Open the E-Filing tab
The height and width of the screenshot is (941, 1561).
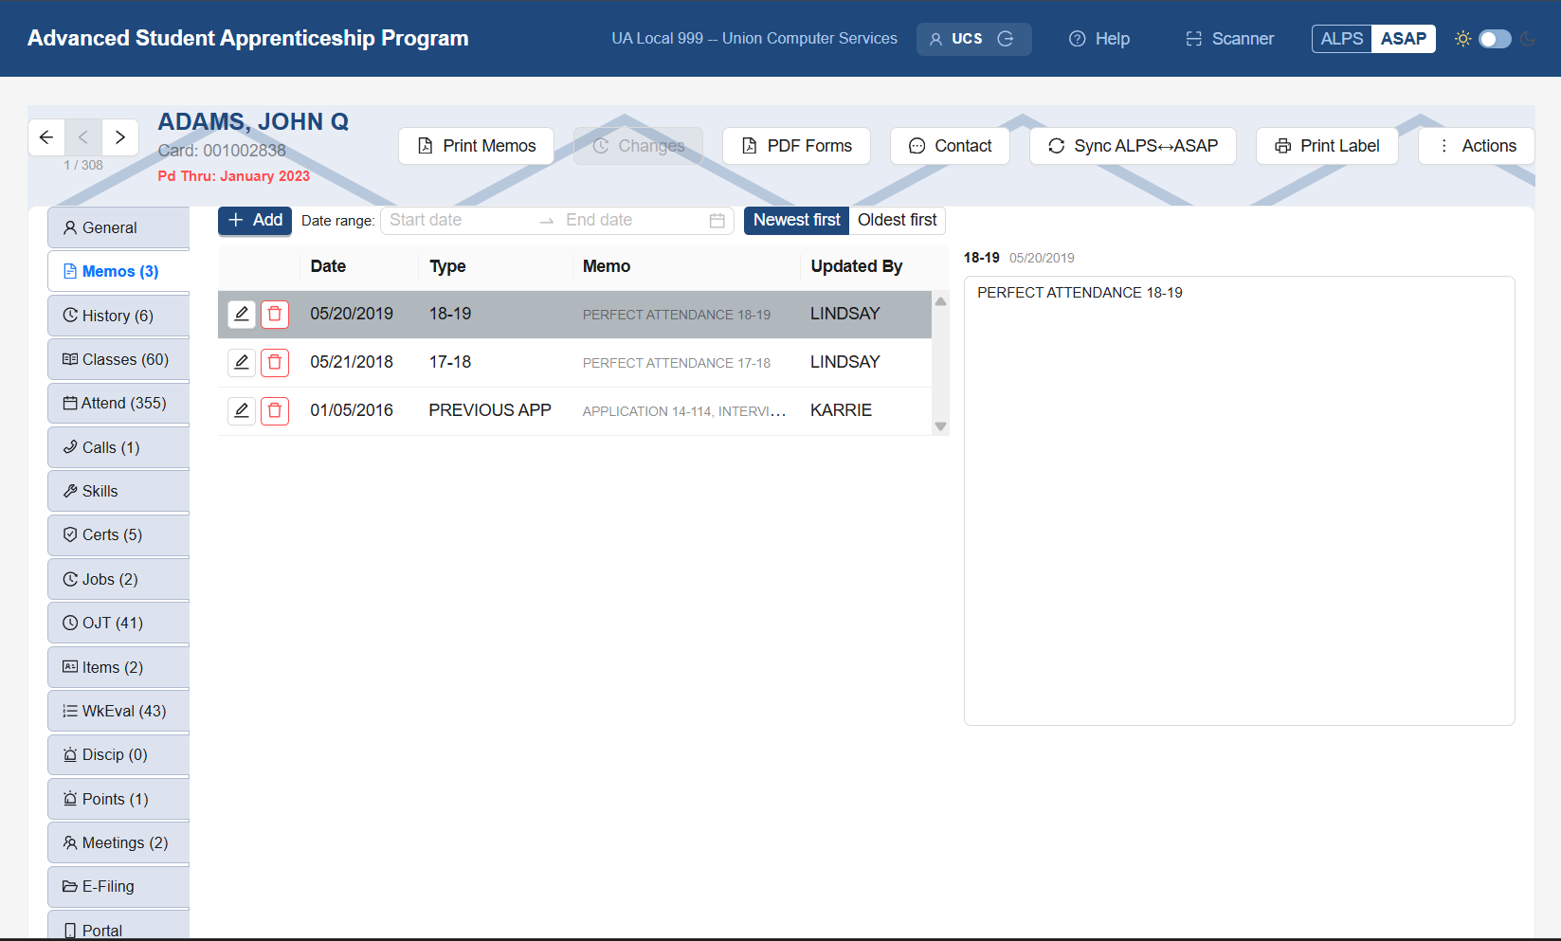point(118,886)
